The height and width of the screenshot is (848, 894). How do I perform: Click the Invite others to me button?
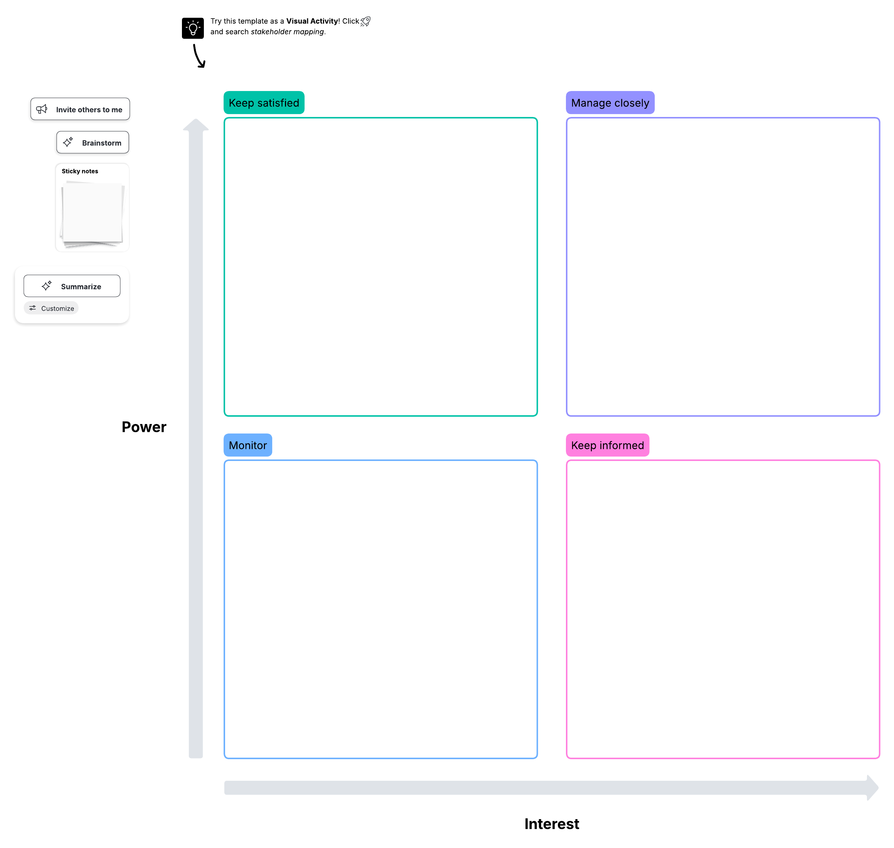[80, 109]
